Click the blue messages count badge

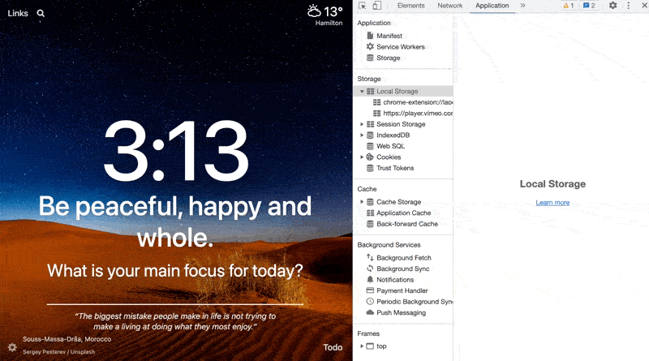click(x=589, y=6)
